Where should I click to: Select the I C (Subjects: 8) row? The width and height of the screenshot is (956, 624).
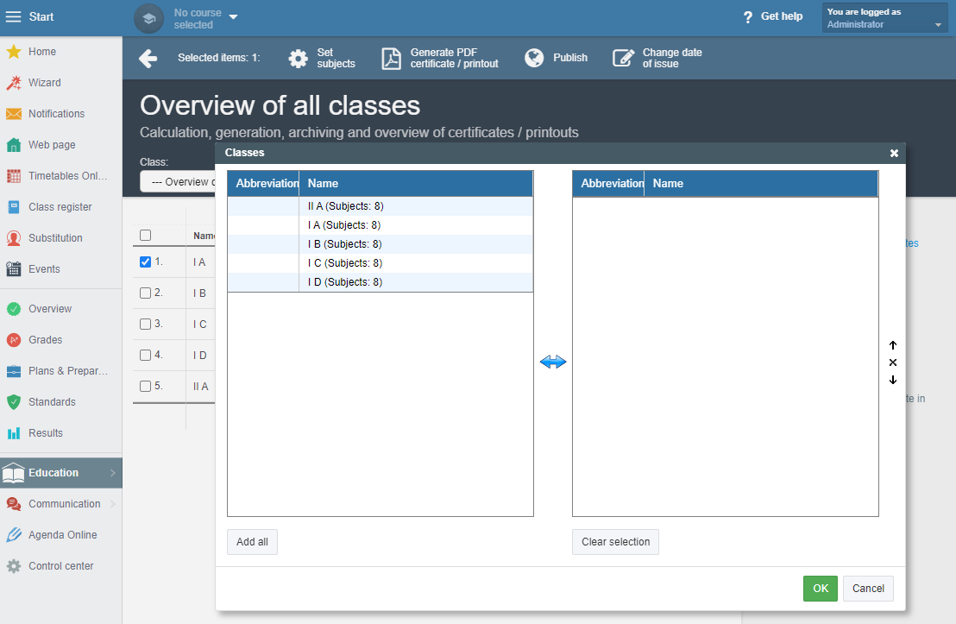click(381, 263)
